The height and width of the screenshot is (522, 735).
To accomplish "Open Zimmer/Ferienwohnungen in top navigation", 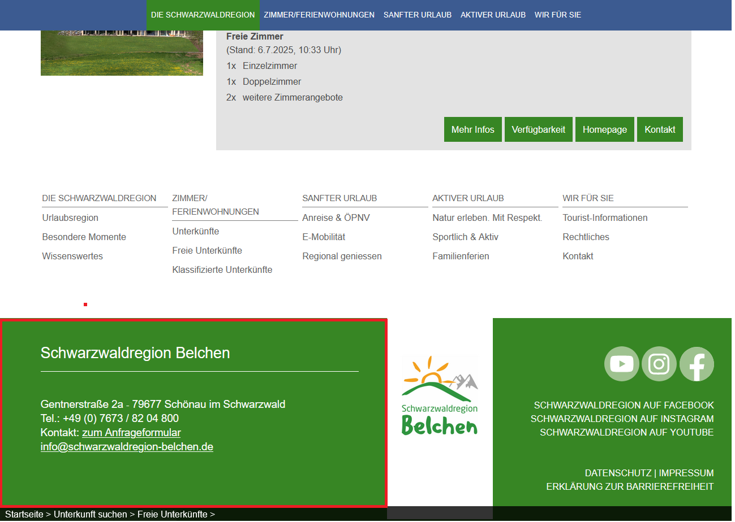I will pyautogui.click(x=319, y=15).
